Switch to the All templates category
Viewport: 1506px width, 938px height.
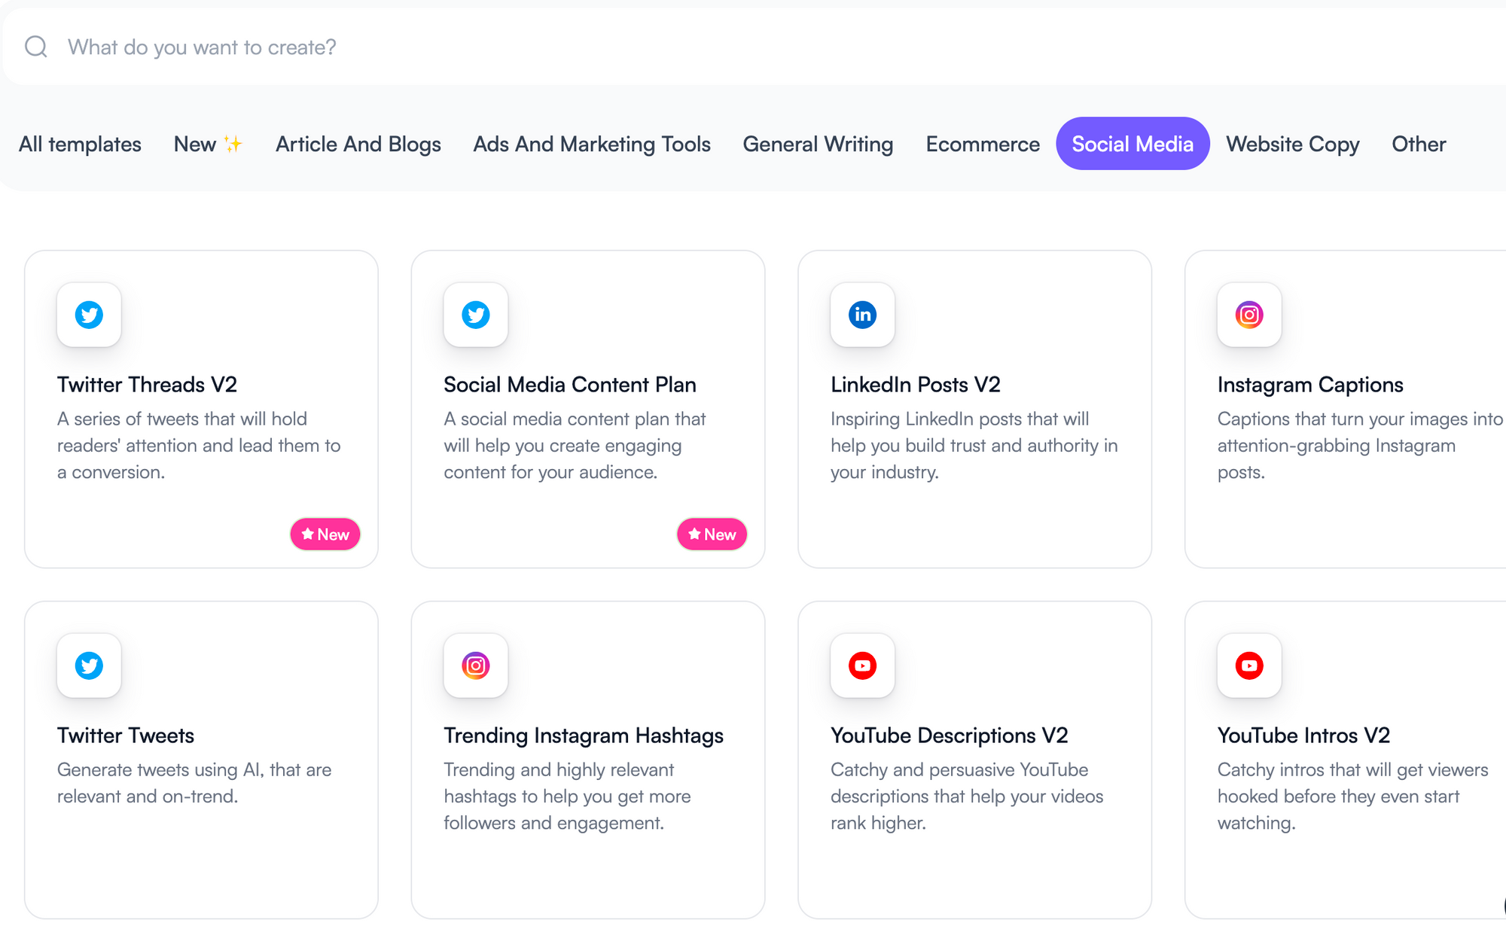[80, 144]
